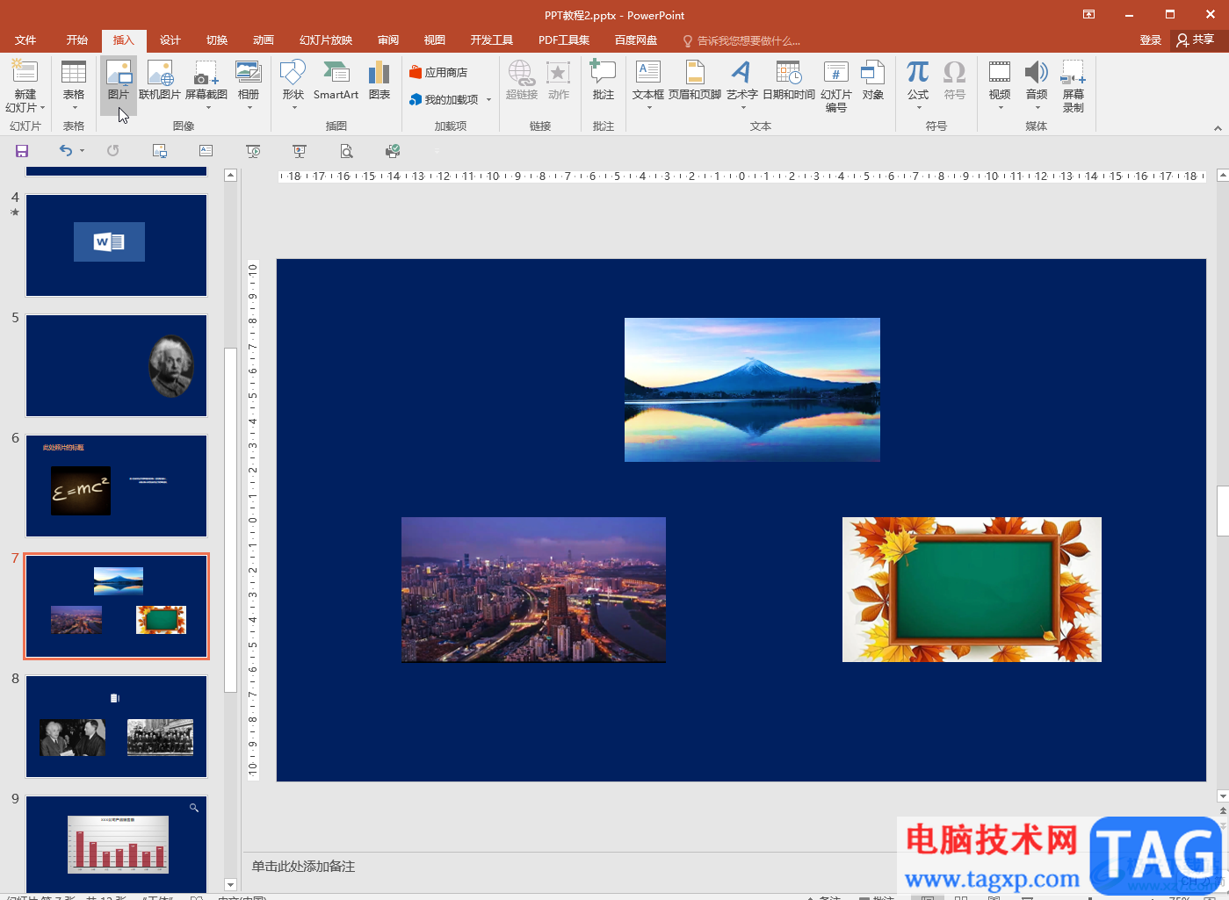The width and height of the screenshot is (1229, 900).
Task: Select slide 4 thumbnail with Word icon
Action: [x=116, y=246]
